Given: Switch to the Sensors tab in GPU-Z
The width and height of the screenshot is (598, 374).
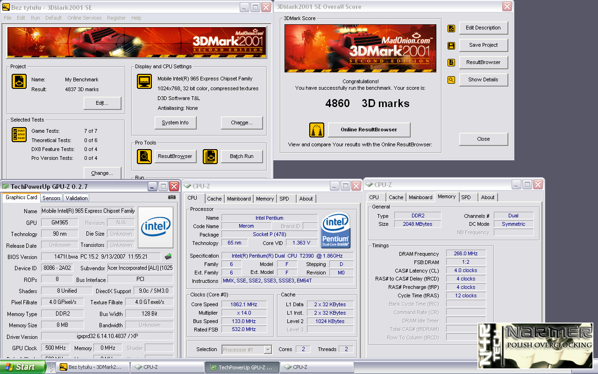Looking at the screenshot, I should click(x=51, y=198).
